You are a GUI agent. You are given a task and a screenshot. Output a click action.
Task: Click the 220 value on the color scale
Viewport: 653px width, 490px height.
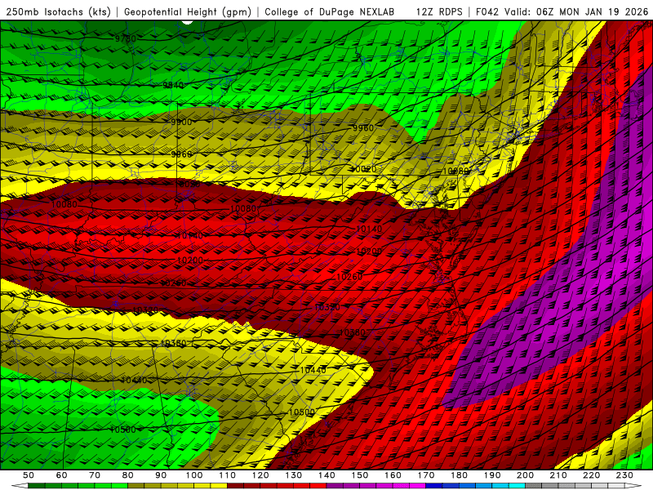[x=591, y=475]
